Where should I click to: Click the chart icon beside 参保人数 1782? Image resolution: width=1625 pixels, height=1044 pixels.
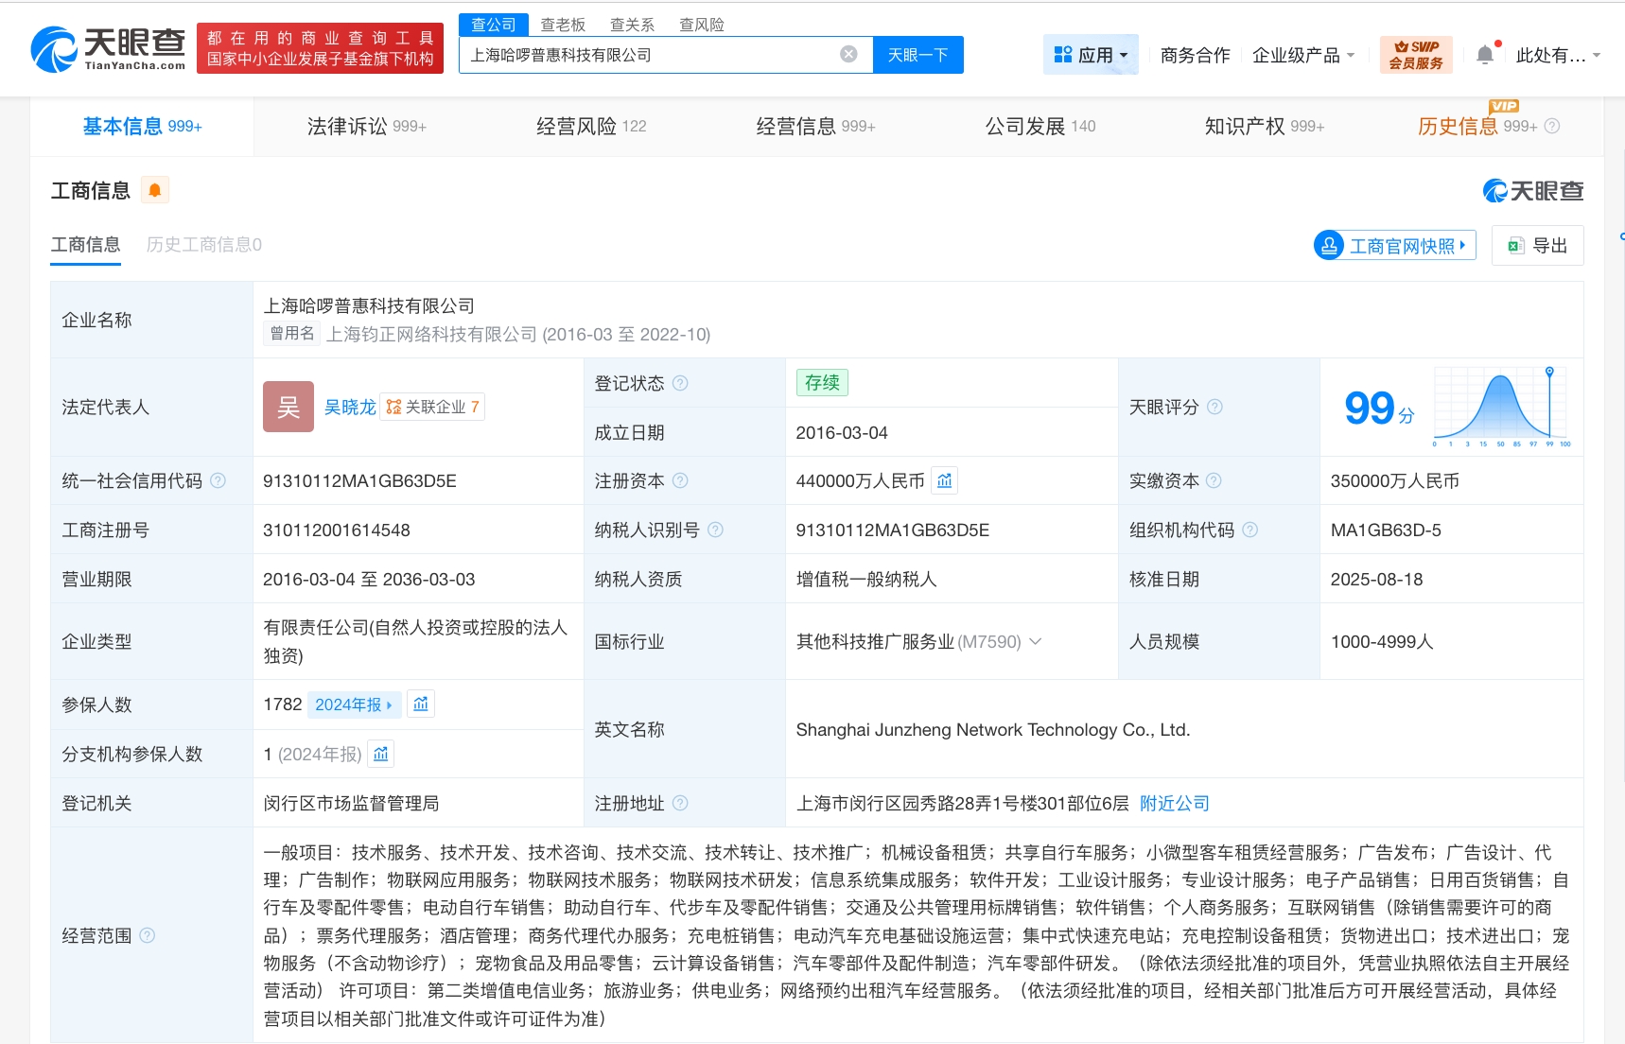point(420,704)
